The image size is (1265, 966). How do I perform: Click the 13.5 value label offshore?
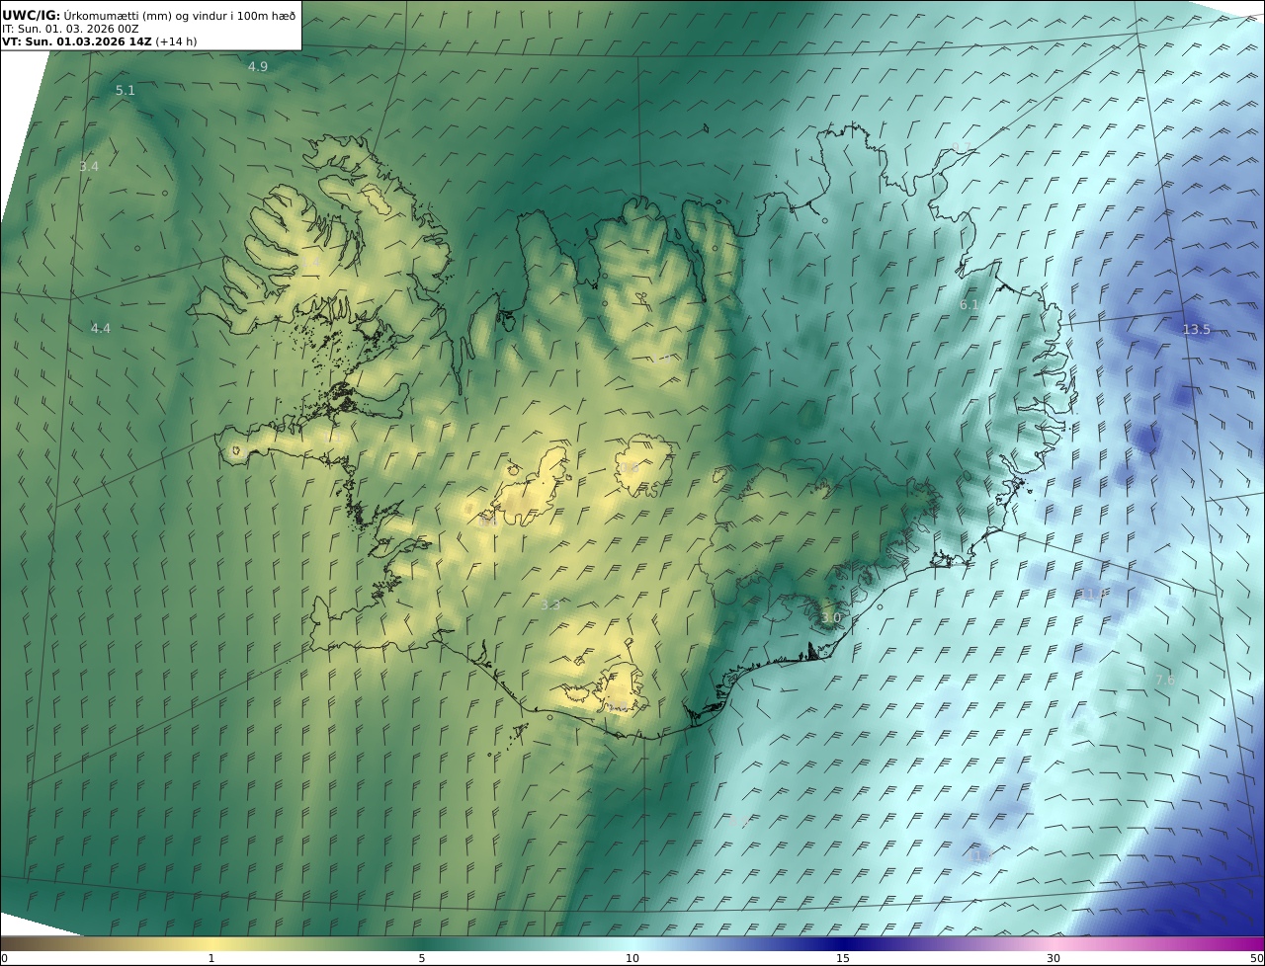pos(1197,329)
